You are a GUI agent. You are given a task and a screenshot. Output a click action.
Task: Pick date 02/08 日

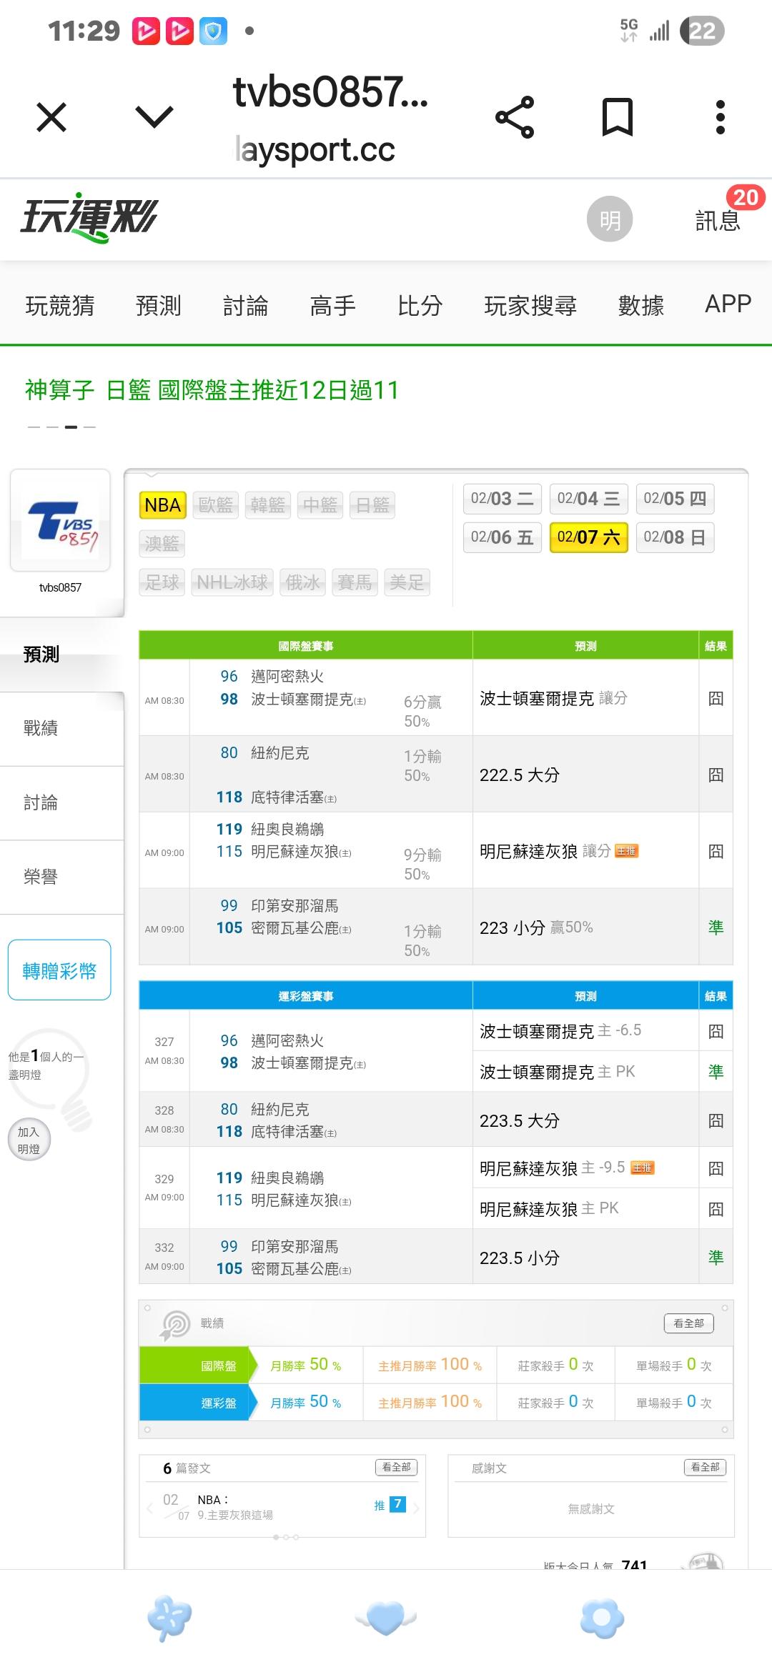click(675, 537)
